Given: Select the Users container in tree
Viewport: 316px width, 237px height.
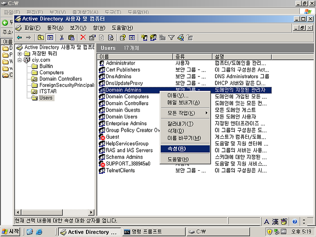Looking at the screenshot, I should tap(46, 98).
